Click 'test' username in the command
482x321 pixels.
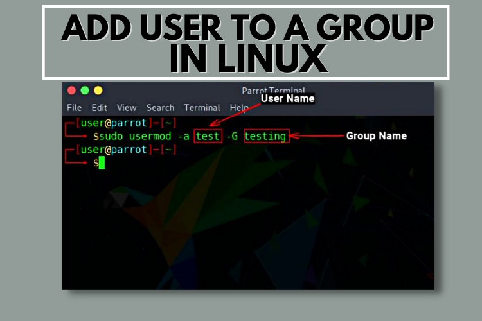coord(208,136)
